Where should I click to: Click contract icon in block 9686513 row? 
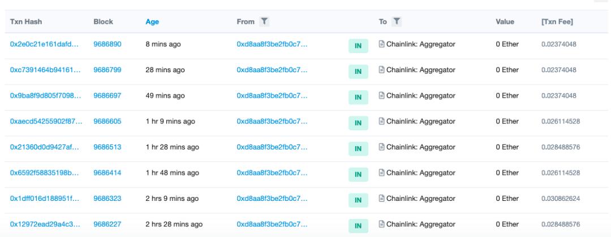coord(381,147)
